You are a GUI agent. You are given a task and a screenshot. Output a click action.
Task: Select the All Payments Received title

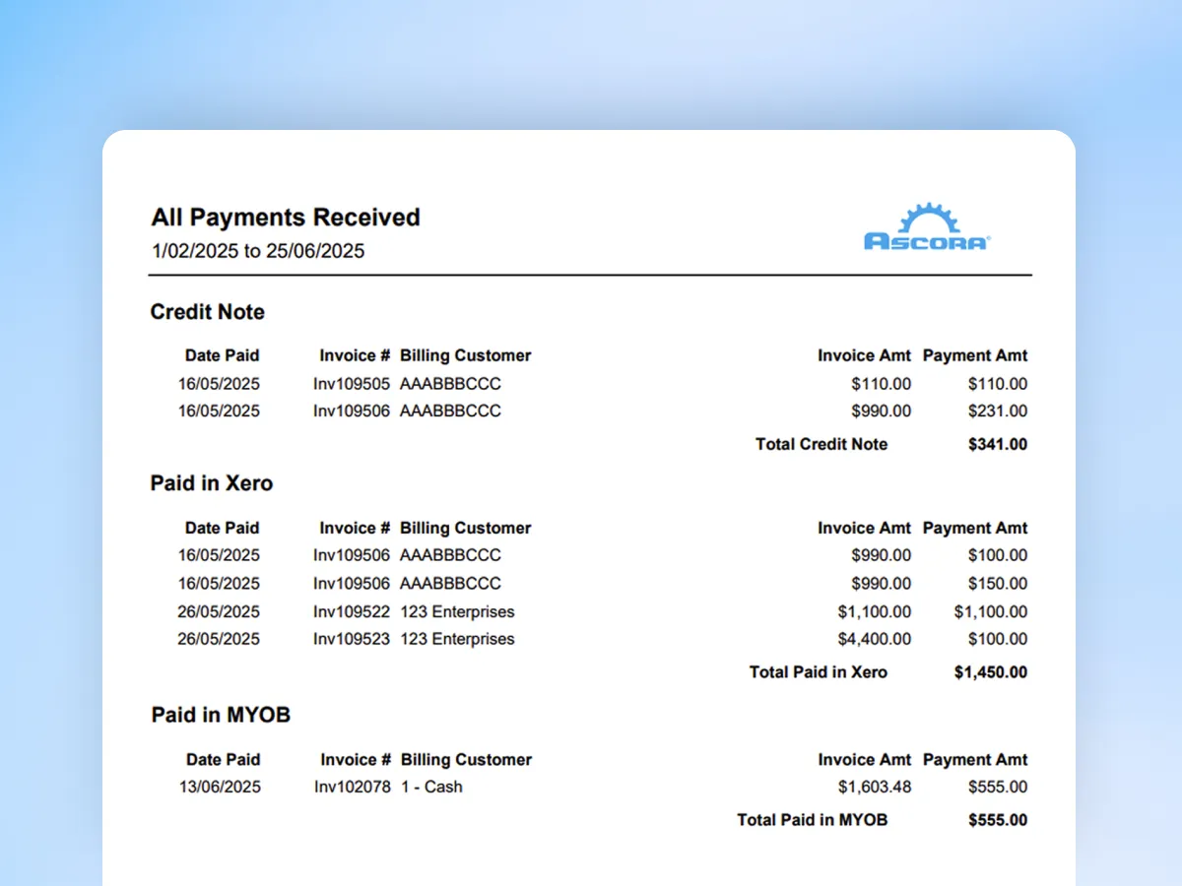(x=286, y=218)
